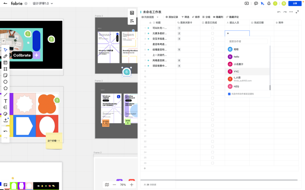Screen dimensions: 305x190
Task: Check completion box for 是否有考虑 row
Action: [x=212, y=44]
